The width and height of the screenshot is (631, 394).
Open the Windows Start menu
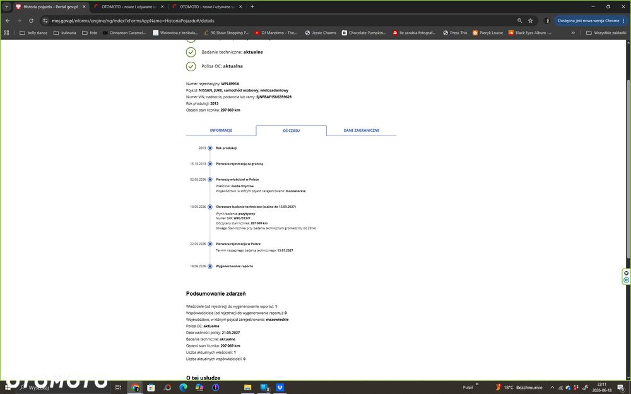click(x=7, y=387)
